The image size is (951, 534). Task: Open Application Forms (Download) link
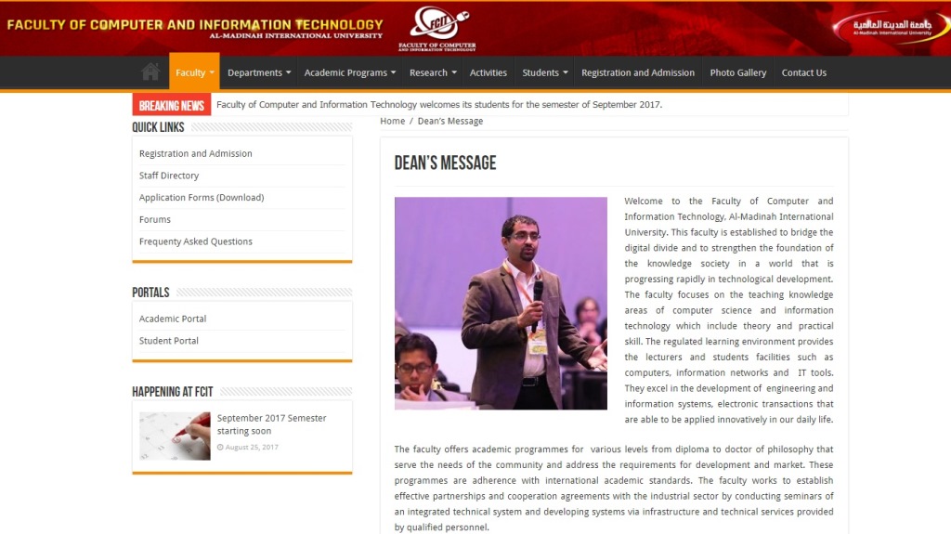click(202, 197)
